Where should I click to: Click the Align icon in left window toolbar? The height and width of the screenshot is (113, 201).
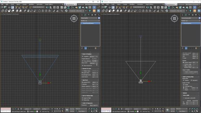(51, 8)
